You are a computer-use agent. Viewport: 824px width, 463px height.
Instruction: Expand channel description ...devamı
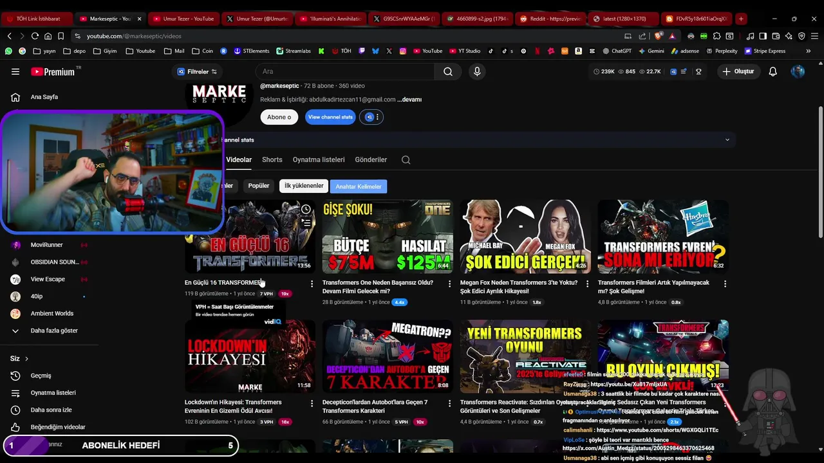[x=409, y=100]
